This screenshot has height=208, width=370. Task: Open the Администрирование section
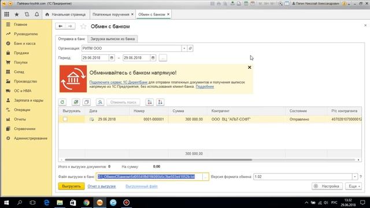31,138
